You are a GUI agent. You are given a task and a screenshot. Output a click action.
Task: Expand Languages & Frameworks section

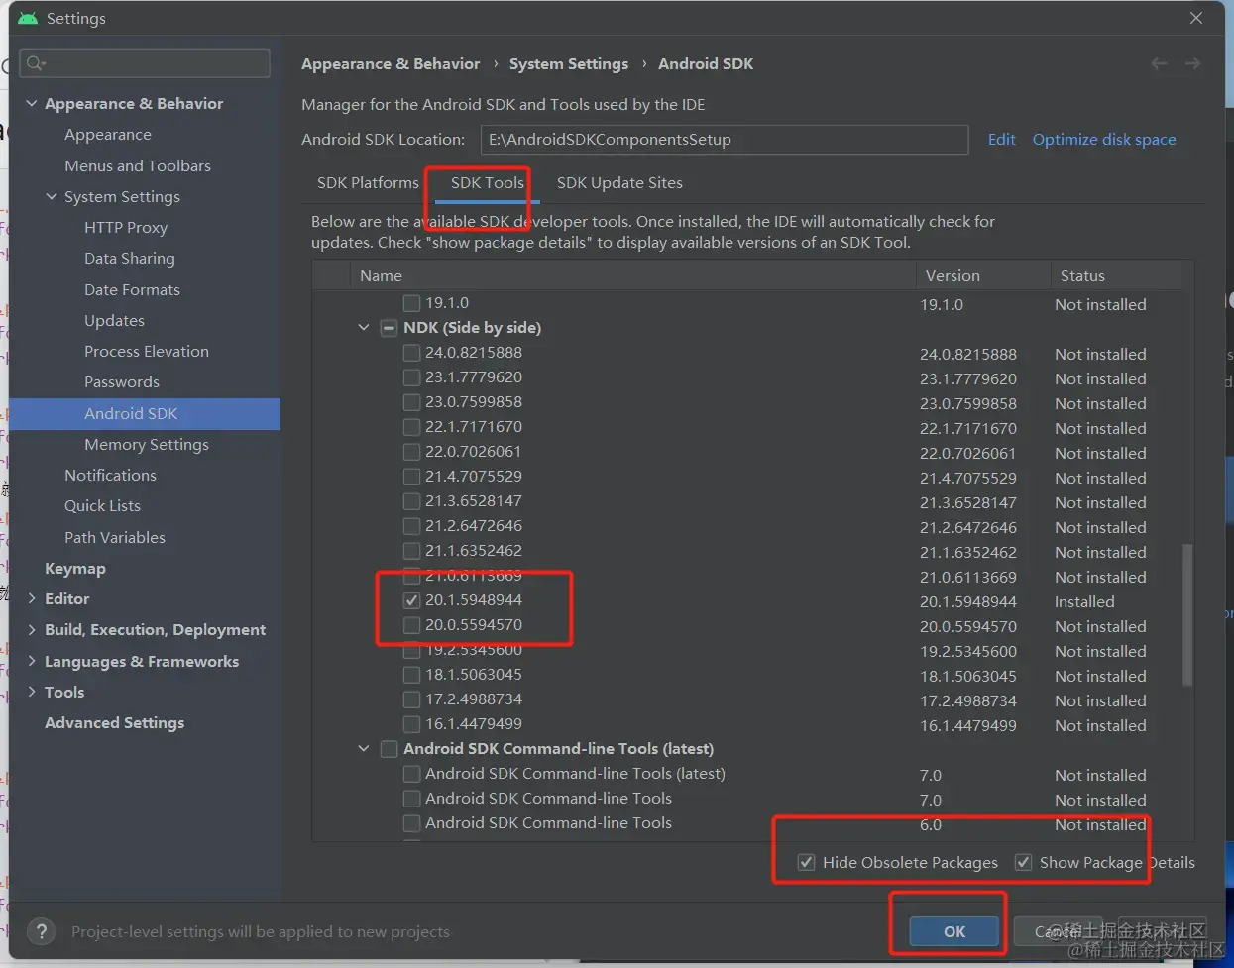click(32, 661)
